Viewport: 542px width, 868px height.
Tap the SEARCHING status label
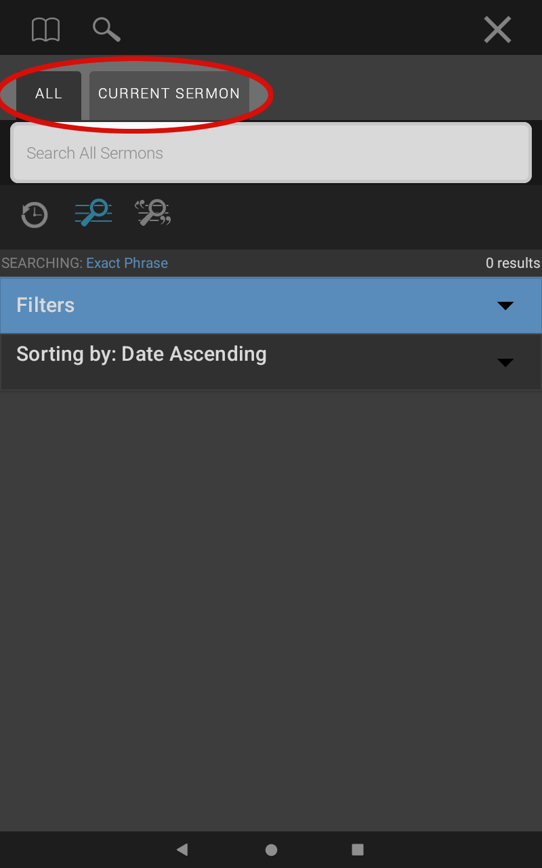tap(42, 263)
